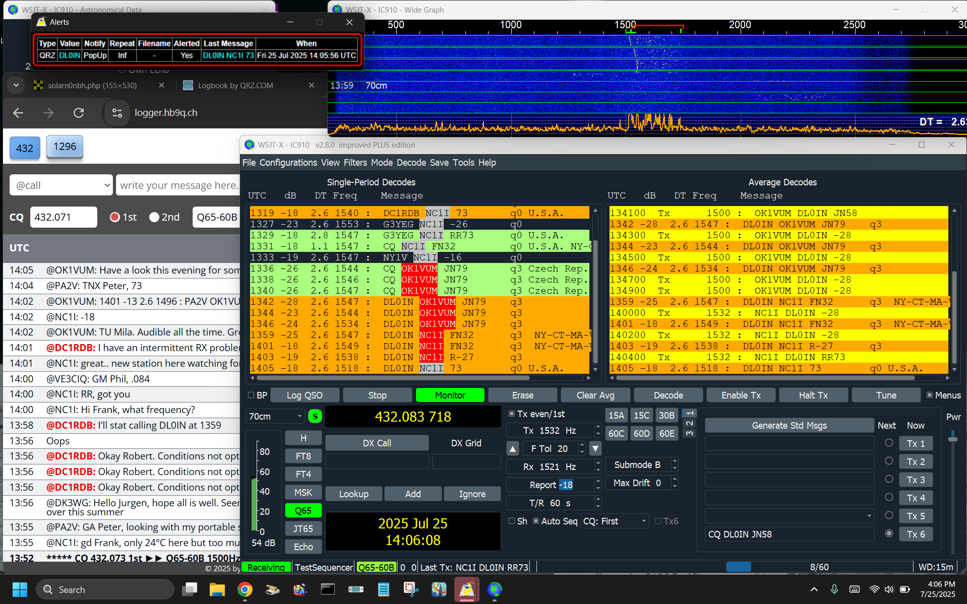
Task: Open Task View from the taskbar
Action: point(190,589)
